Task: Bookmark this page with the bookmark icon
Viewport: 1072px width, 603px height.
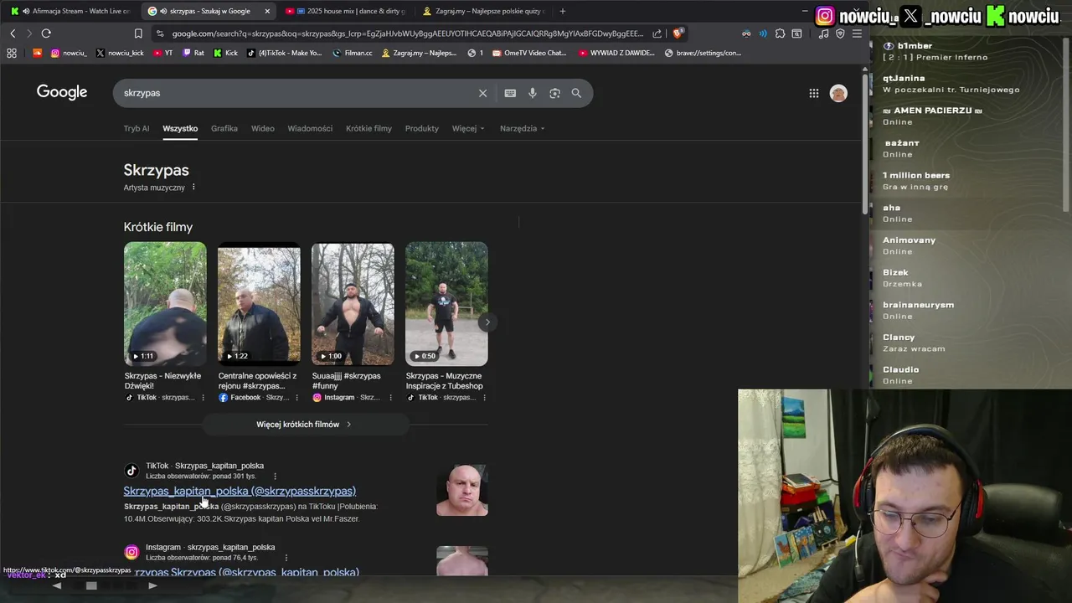Action: pyautogui.click(x=138, y=33)
